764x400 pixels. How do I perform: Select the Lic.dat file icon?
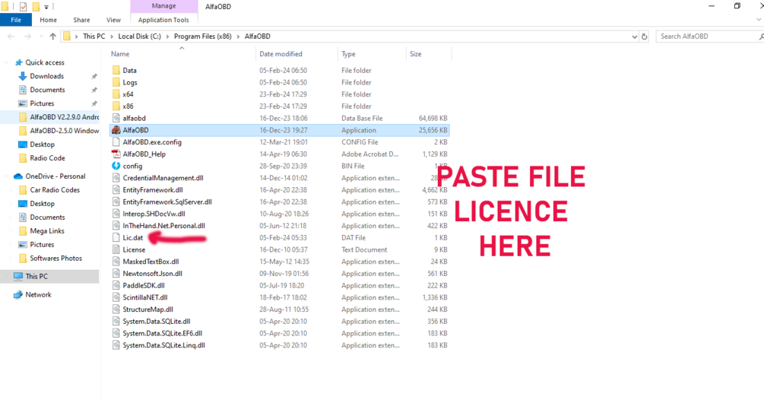116,238
